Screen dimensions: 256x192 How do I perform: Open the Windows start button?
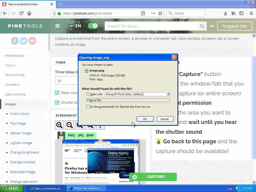click(x=12, y=188)
